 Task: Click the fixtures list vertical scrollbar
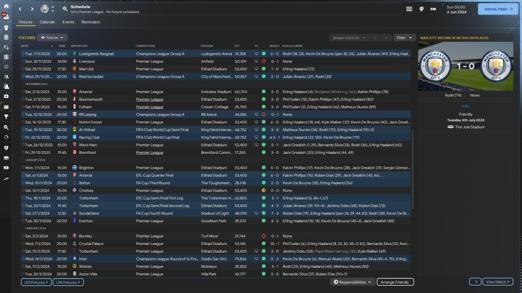pyautogui.click(x=413, y=169)
